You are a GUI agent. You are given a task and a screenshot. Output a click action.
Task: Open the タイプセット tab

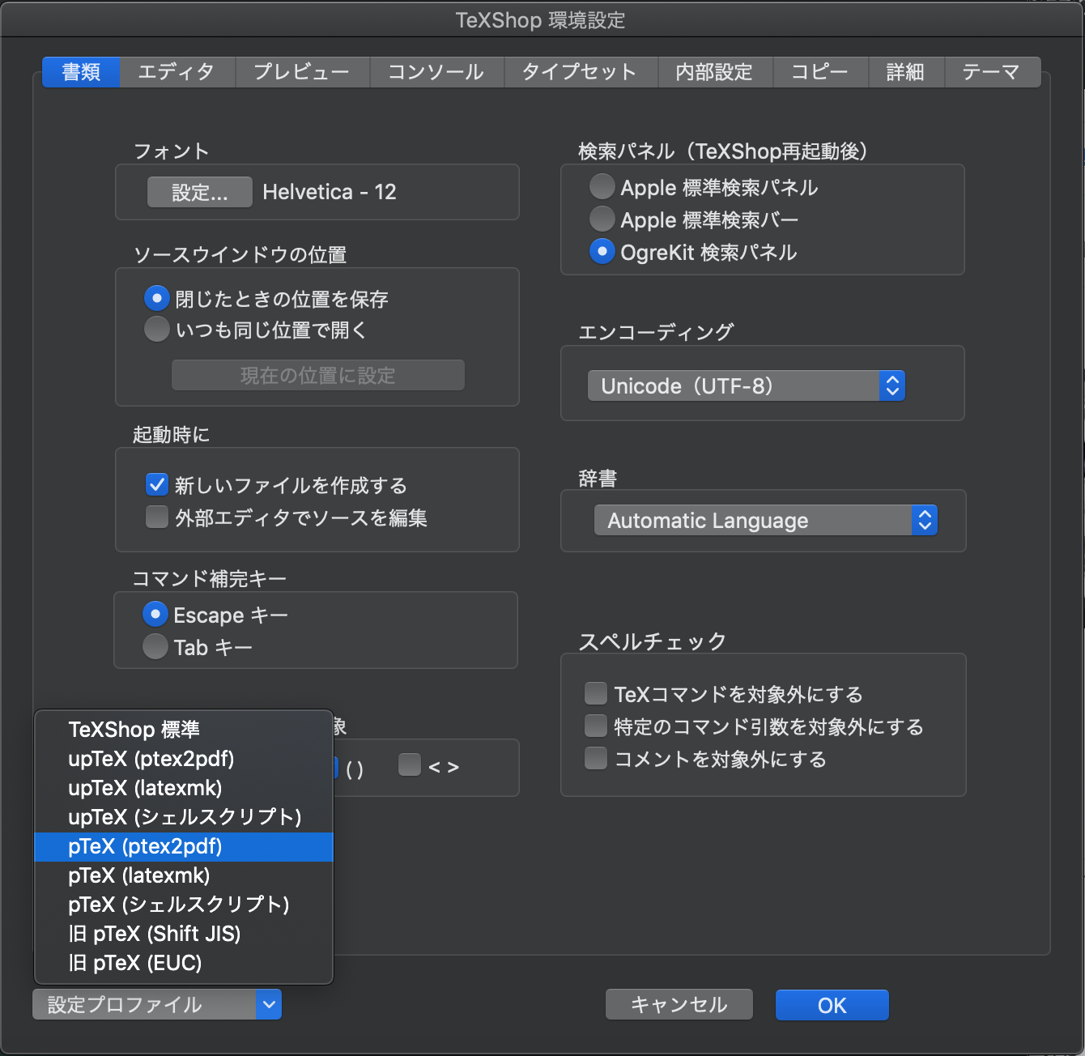point(581,72)
